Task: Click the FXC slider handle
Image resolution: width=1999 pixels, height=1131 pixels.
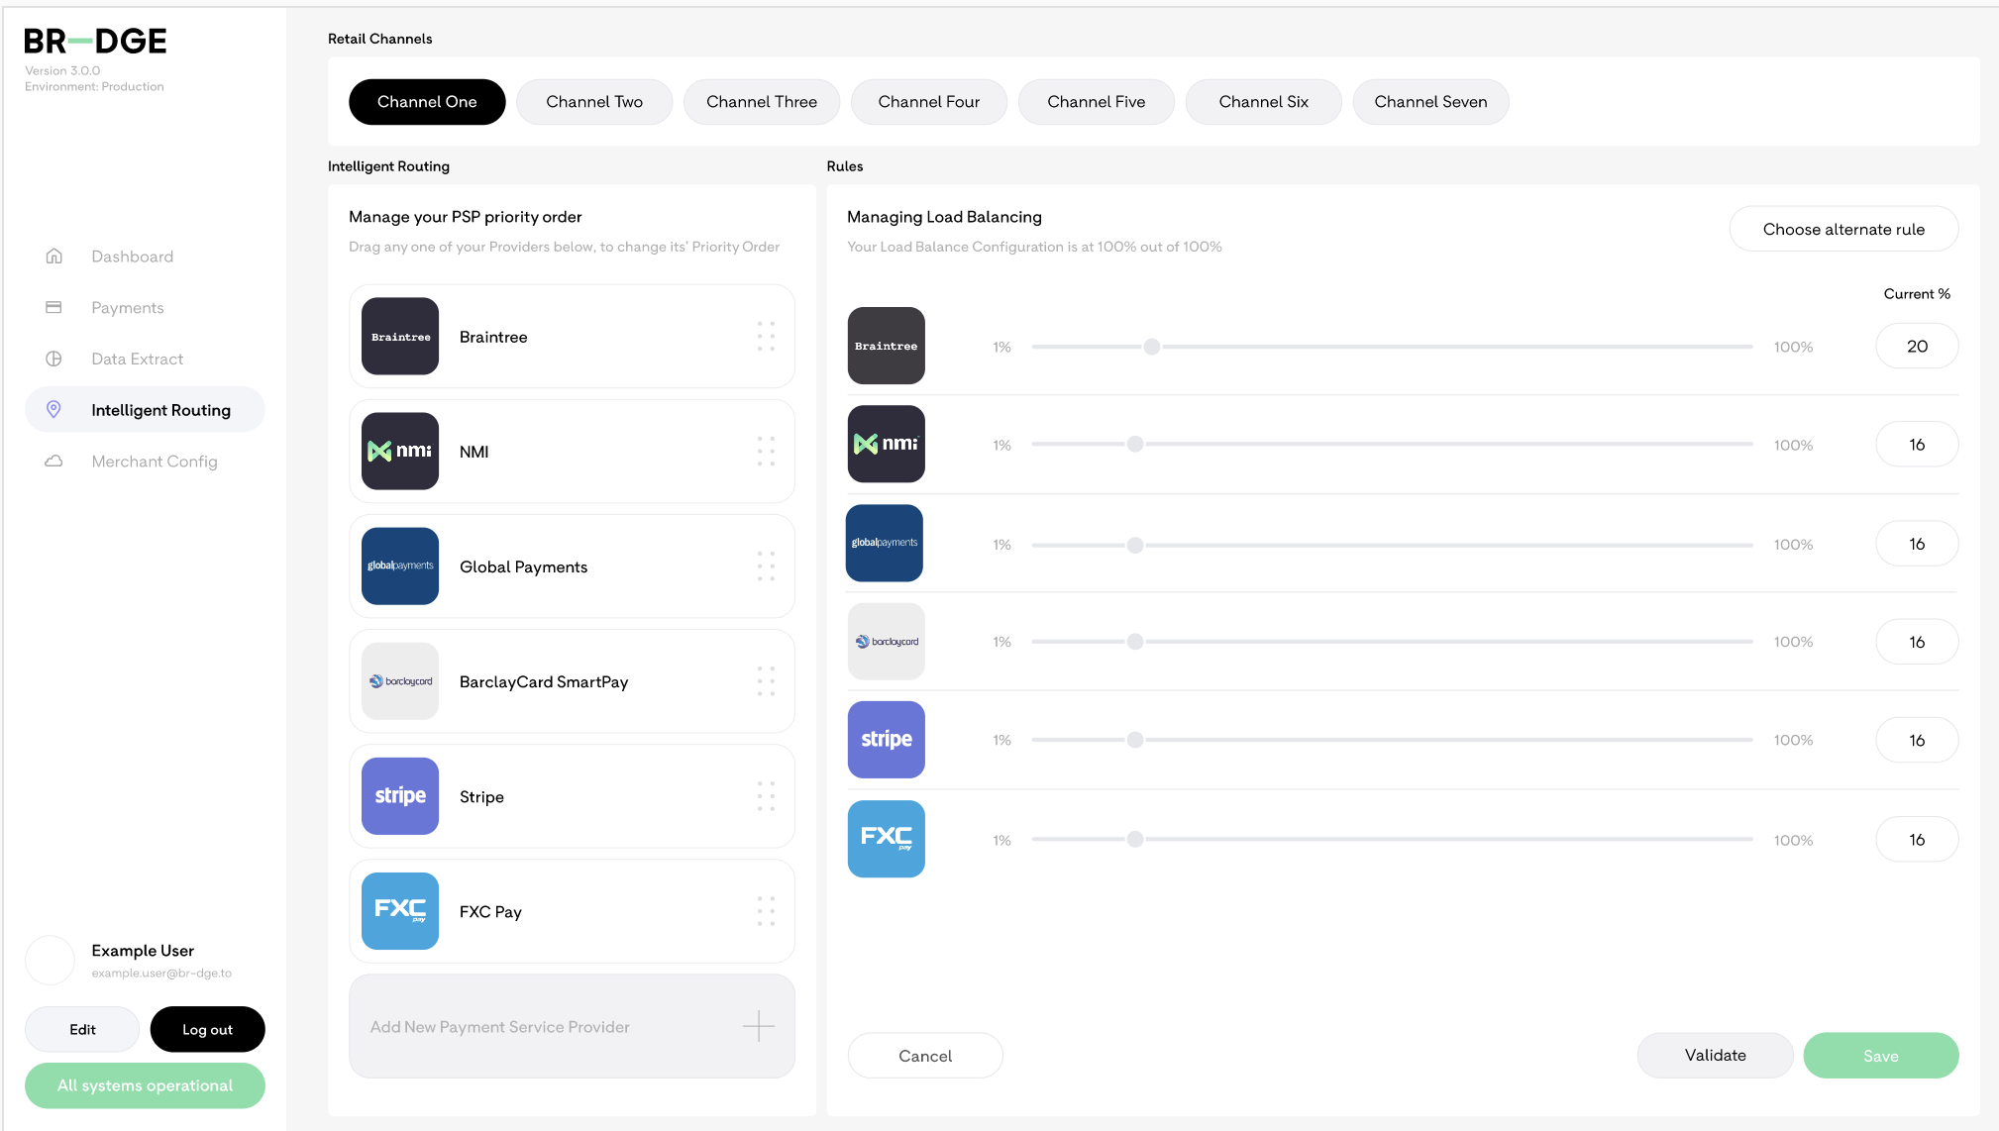Action: tap(1135, 839)
